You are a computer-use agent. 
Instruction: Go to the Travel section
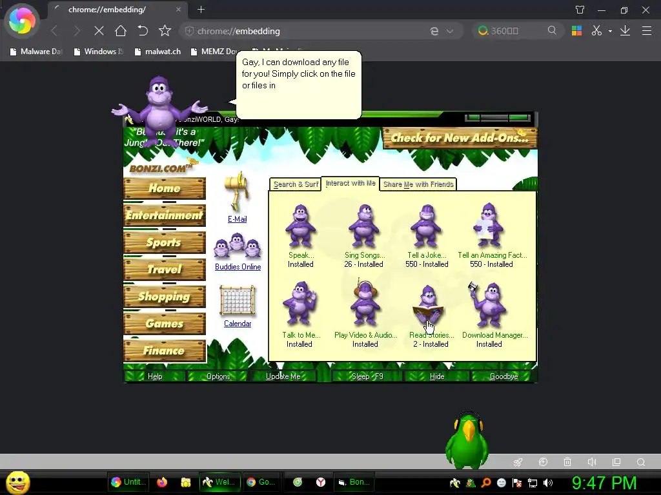[x=165, y=269]
